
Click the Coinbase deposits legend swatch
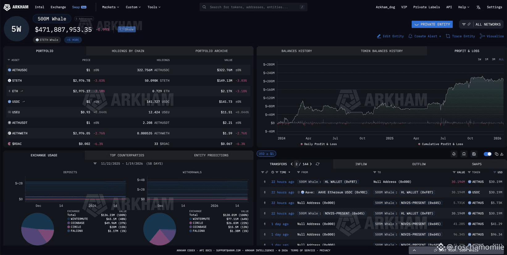[69, 223]
